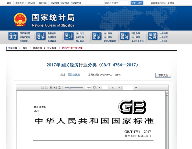Open 常见问题解答 nav sublink
This screenshot has height=149, width=192.
click(x=110, y=41)
